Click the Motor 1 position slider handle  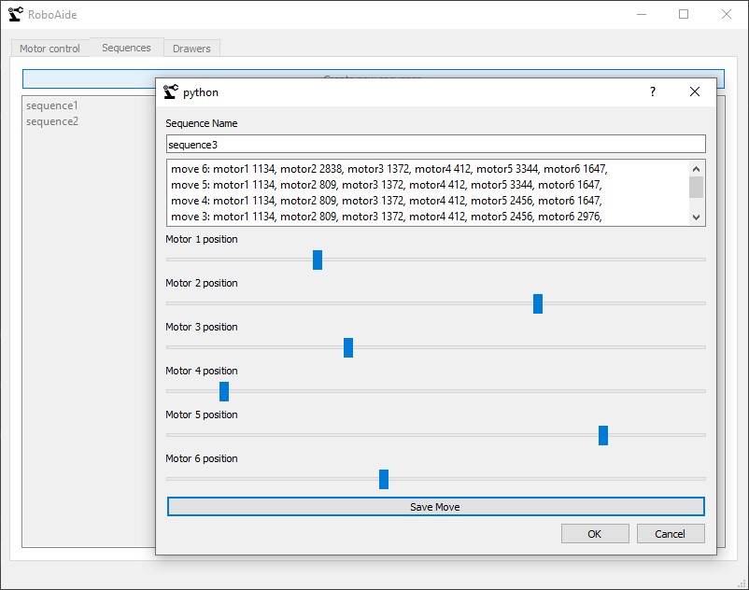tap(318, 260)
